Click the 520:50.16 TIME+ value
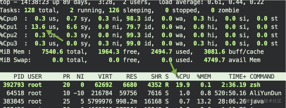Image resolution: width=286 pixels, height=108 pixels. click(230, 93)
